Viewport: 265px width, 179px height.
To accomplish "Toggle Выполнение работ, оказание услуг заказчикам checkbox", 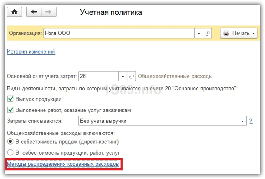I will coord(10,110).
